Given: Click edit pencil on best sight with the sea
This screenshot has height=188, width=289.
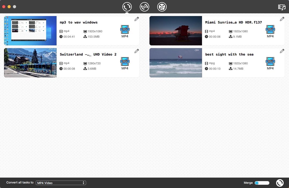Looking at the screenshot, I should 282,51.
